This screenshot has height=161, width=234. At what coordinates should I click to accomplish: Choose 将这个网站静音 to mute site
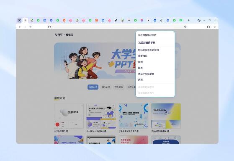(x=155, y=74)
